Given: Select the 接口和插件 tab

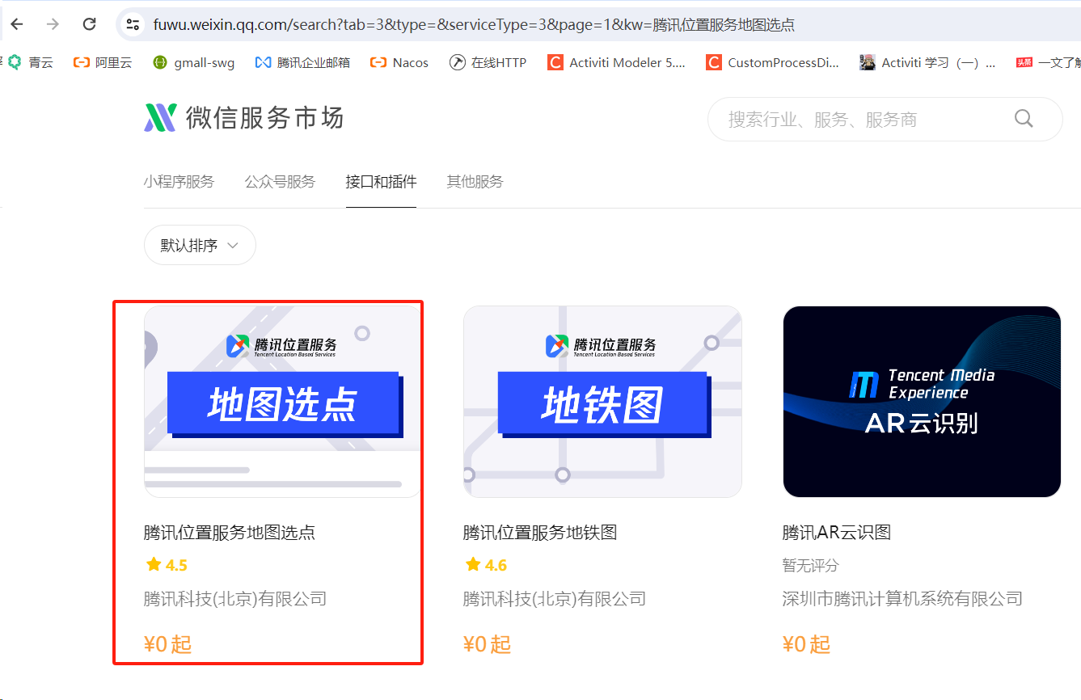Looking at the screenshot, I should pyautogui.click(x=381, y=182).
